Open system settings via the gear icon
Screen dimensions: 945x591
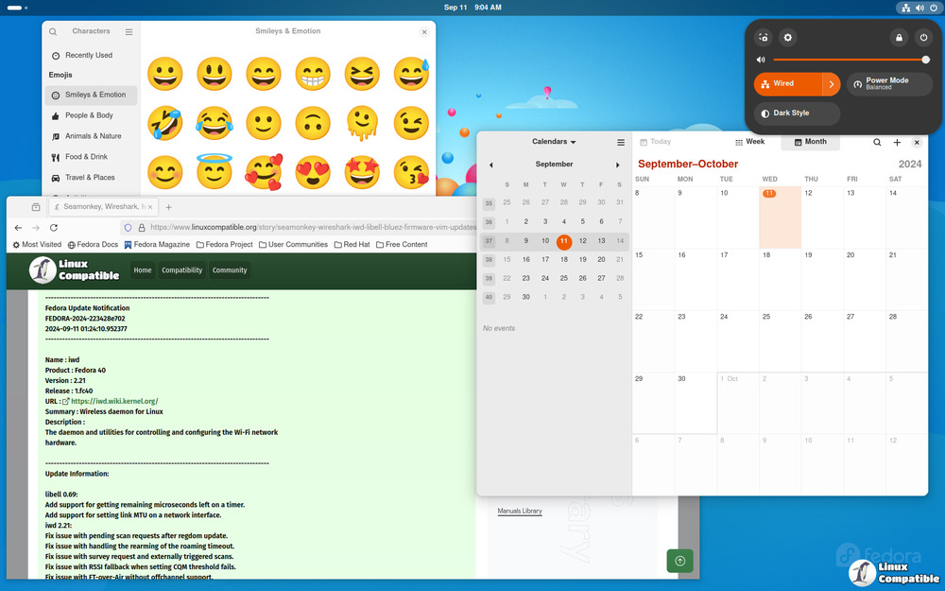788,38
